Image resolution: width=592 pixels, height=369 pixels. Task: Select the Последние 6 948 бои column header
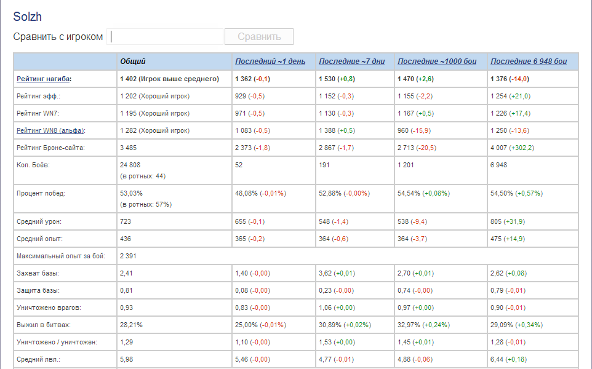click(x=529, y=61)
